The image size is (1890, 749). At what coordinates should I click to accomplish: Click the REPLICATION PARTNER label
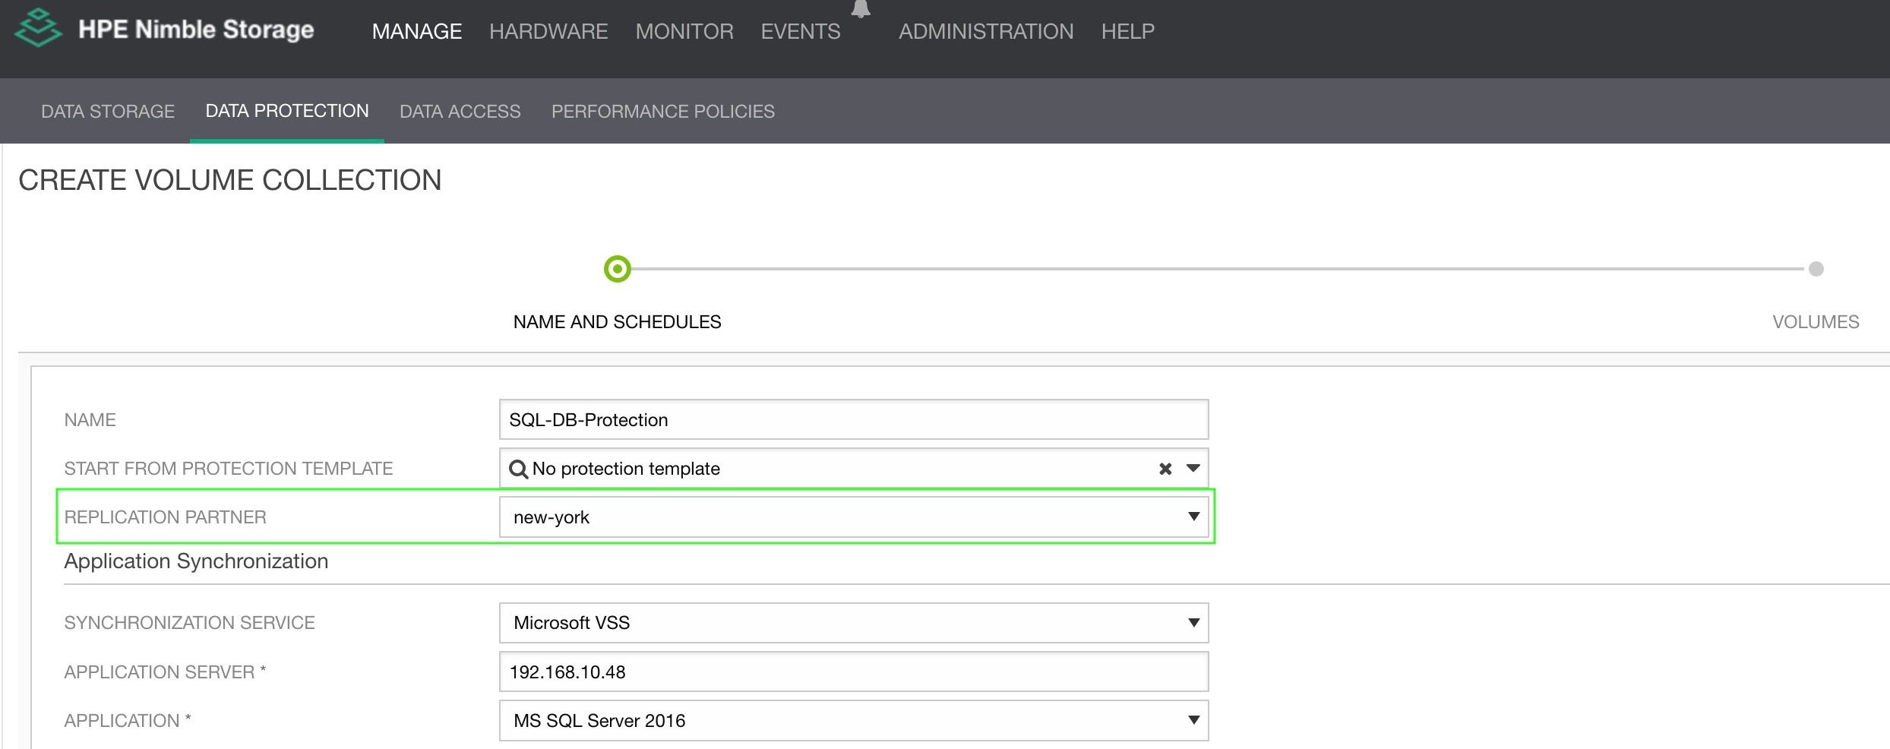165,517
